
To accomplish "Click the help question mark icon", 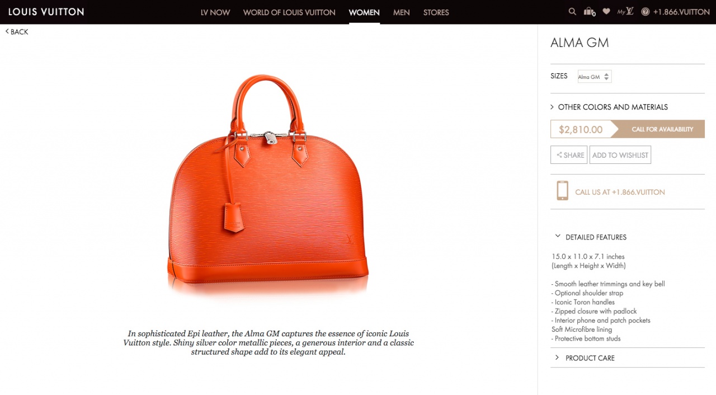I will pos(645,12).
